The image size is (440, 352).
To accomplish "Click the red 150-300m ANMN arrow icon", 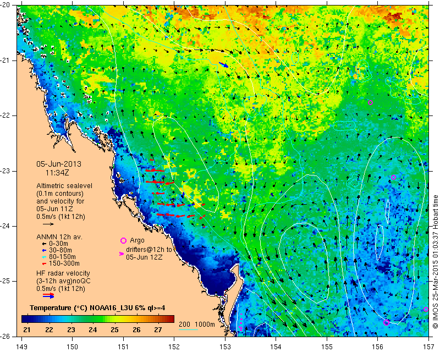I will pyautogui.click(x=44, y=264).
